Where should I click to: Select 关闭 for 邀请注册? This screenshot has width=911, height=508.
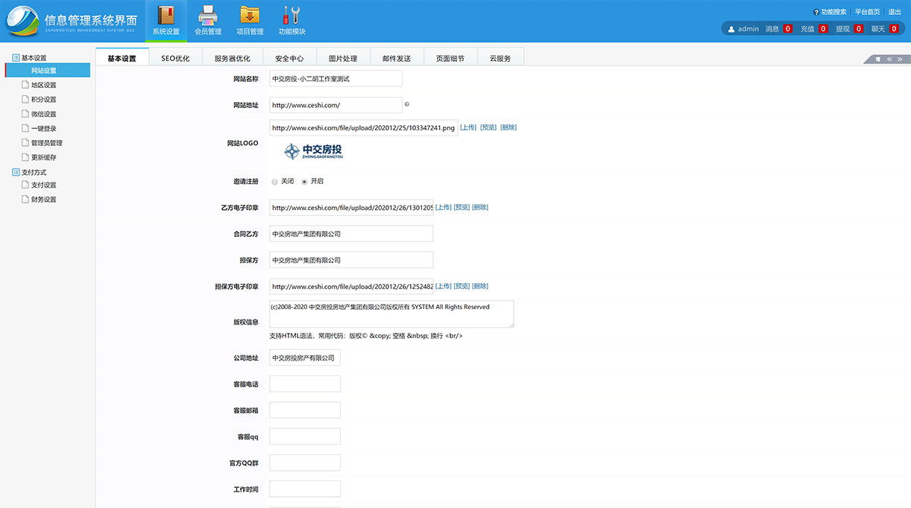pyautogui.click(x=274, y=180)
